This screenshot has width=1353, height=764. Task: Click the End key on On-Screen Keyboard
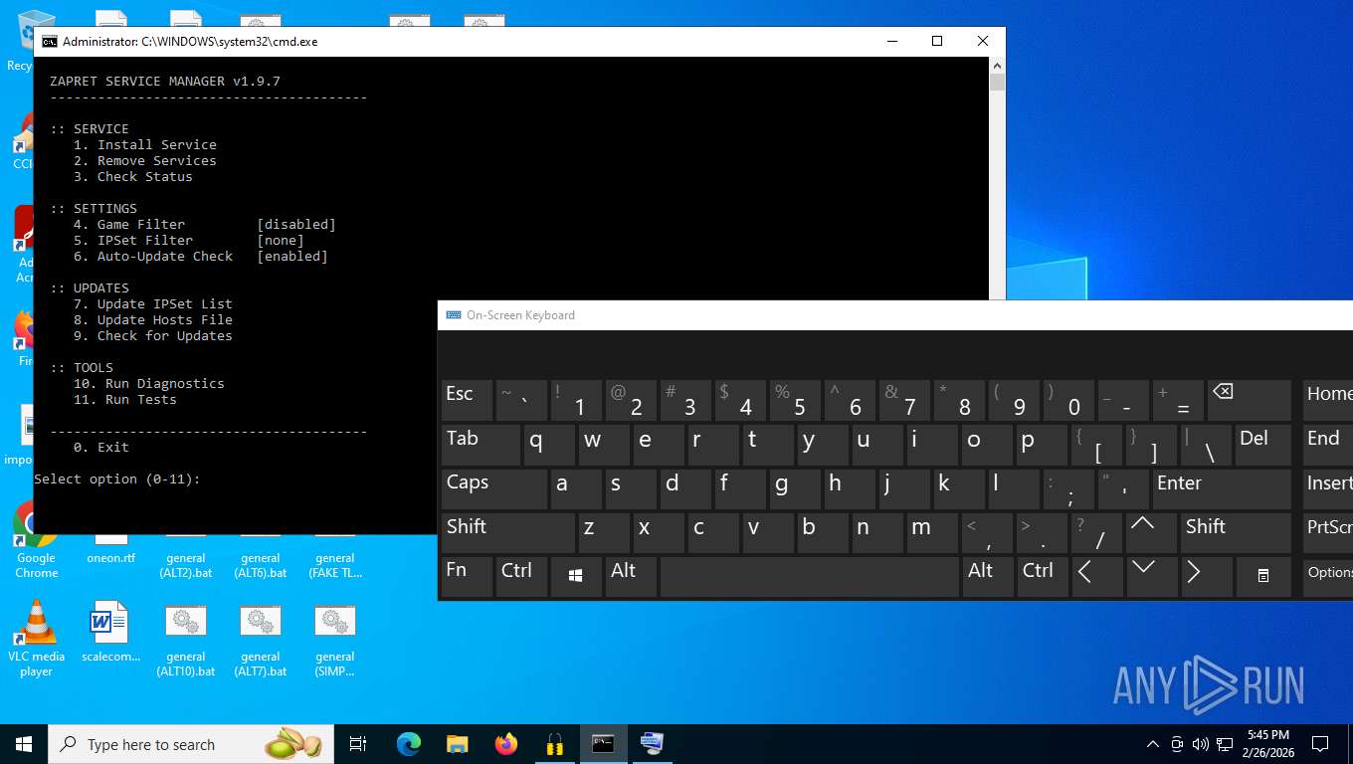tap(1328, 445)
